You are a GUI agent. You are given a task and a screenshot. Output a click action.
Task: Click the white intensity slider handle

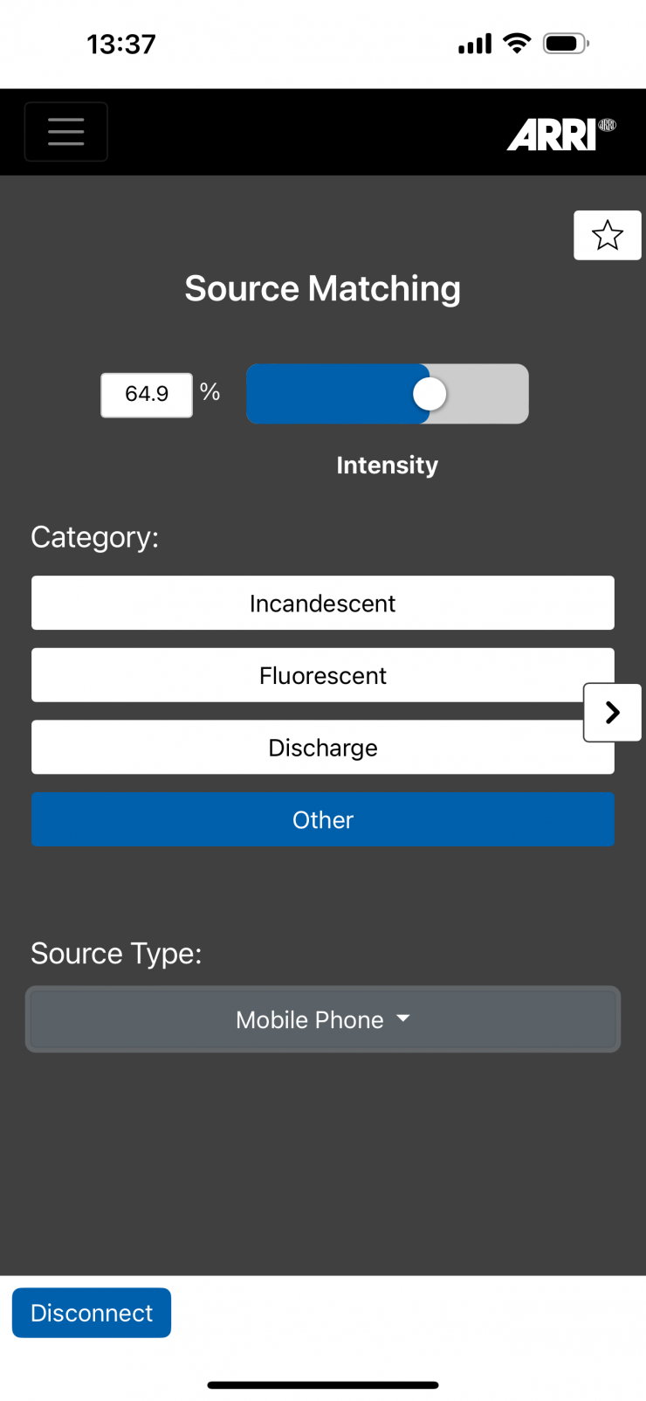(x=430, y=394)
